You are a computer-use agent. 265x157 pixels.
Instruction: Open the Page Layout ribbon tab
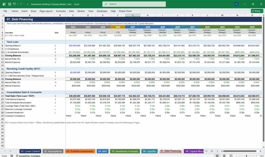46,11
